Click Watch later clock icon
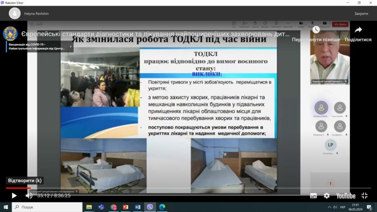 (x=316, y=30)
